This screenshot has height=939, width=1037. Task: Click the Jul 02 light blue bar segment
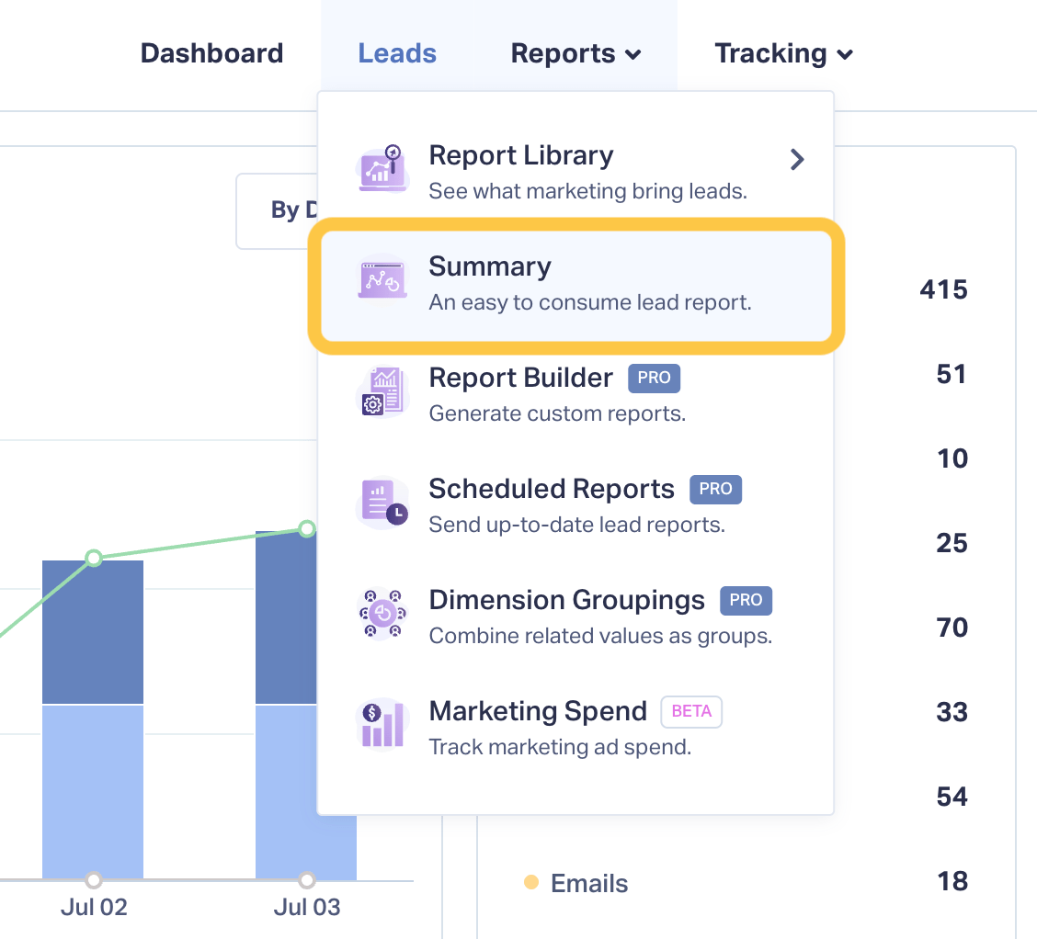(93, 792)
